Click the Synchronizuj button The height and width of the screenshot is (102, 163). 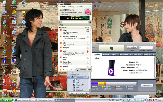[x=147, y=86]
